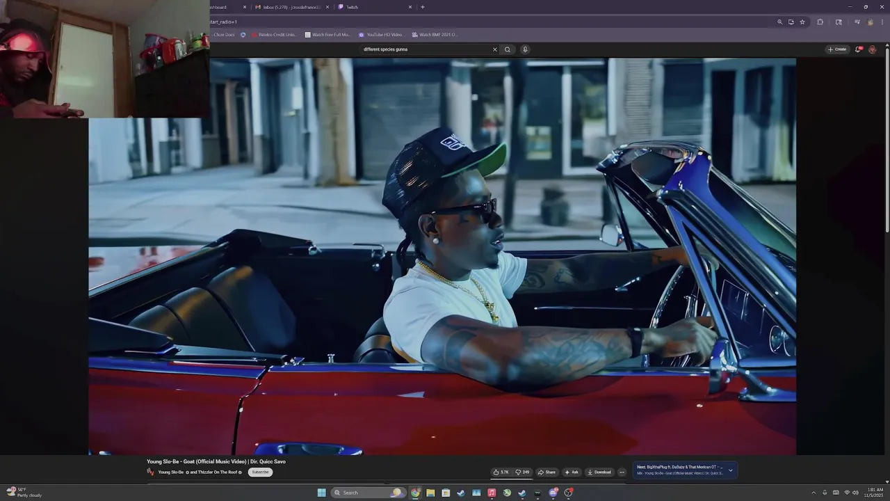Open the browser extensions puzzle icon
Screen dimensions: 890x501
820,22
